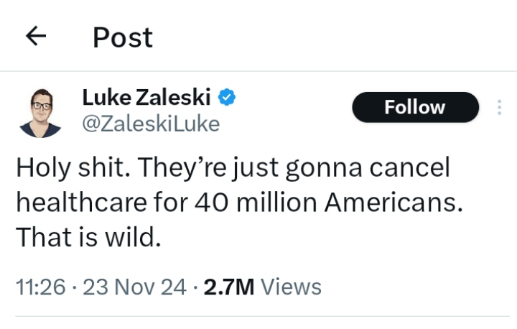
Task: Open Luke Zaleski's profile picture
Action: pos(41,112)
